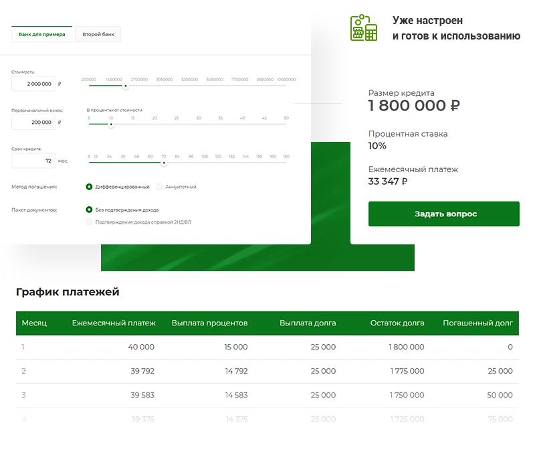Click the 10000000 mark on the cost slider

(x=286, y=80)
